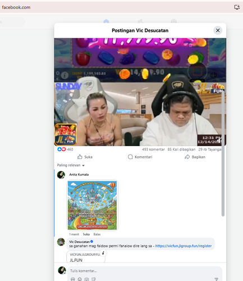Image resolution: width=243 pixels, height=281 pixels.
Task: Click the info icon on JL.FUN link preview
Action: point(103,253)
